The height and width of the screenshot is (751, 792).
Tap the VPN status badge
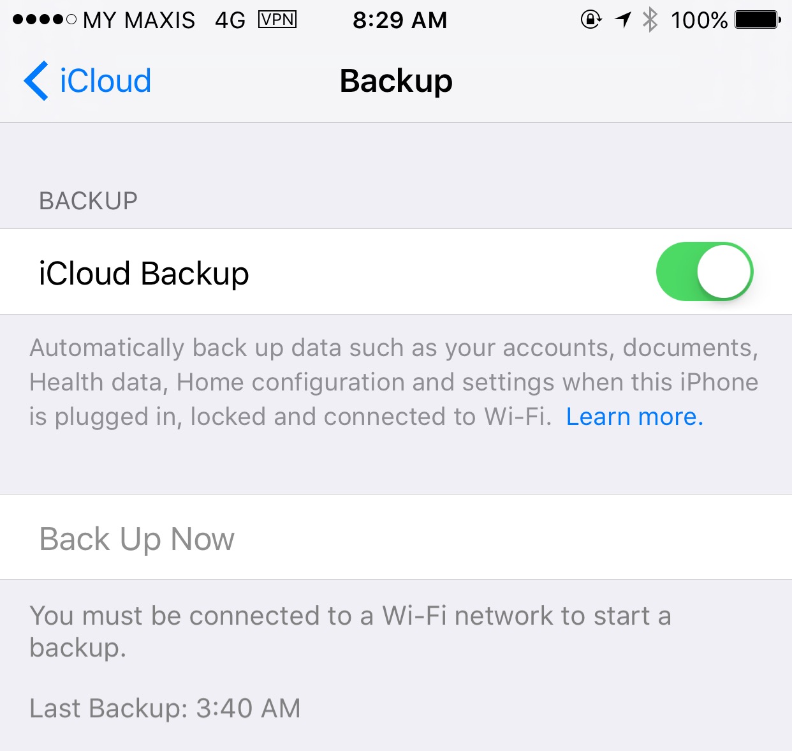[x=277, y=20]
